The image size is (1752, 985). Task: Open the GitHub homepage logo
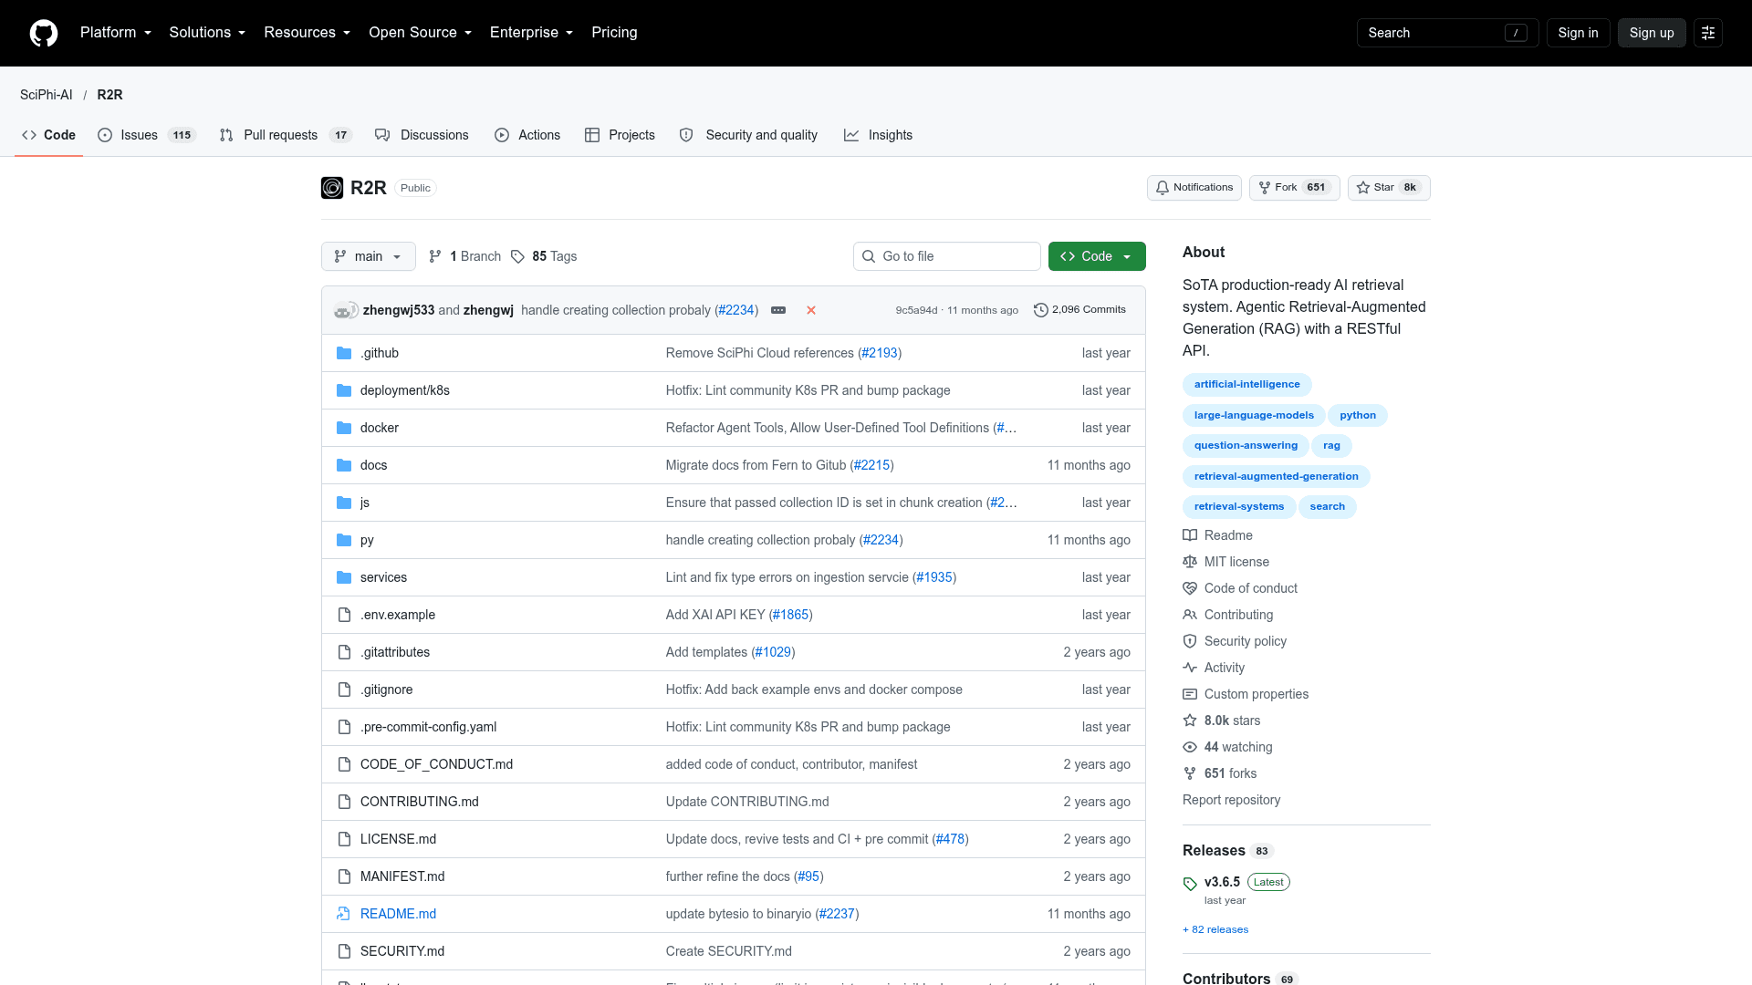[44, 33]
